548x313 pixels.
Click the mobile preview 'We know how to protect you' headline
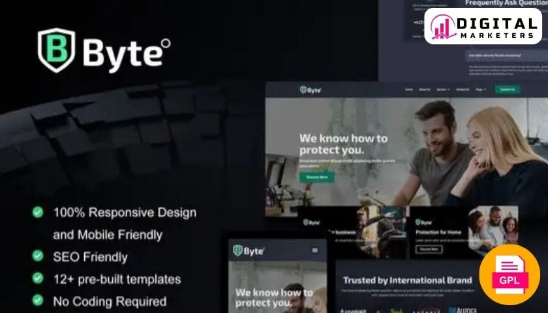[273, 297]
